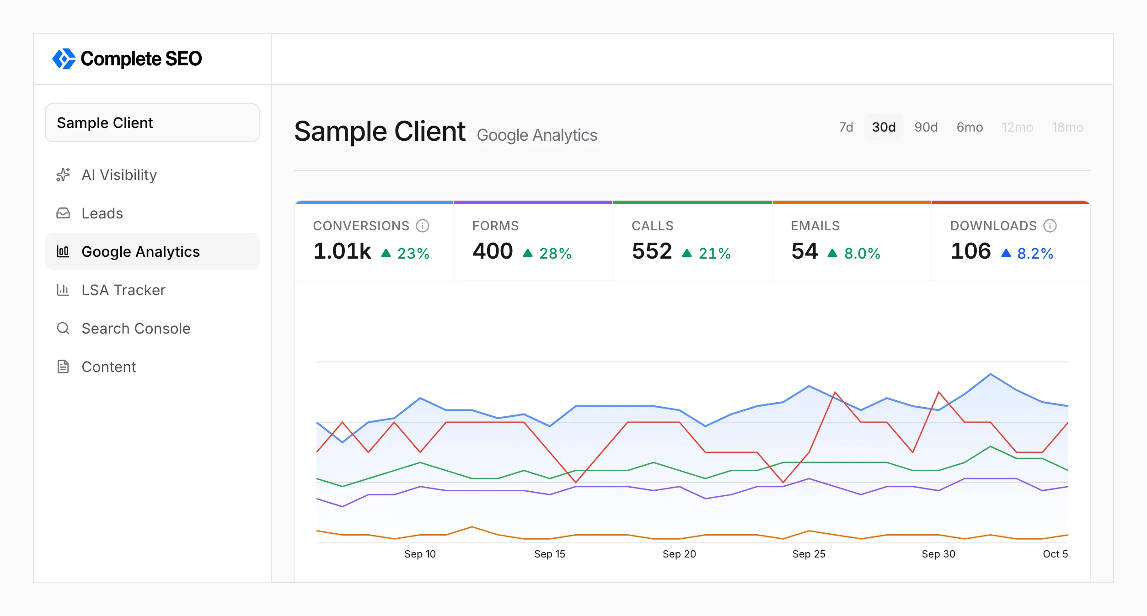This screenshot has width=1147, height=616.
Task: Open the LSA Tracker page
Action: tap(152, 290)
